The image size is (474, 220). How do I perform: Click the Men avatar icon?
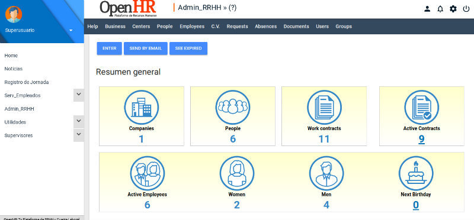(326, 173)
